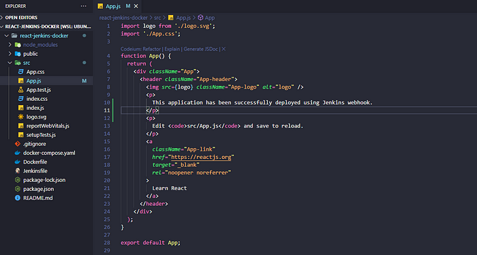Open App.test.js file
The width and height of the screenshot is (477, 255).
point(39,90)
